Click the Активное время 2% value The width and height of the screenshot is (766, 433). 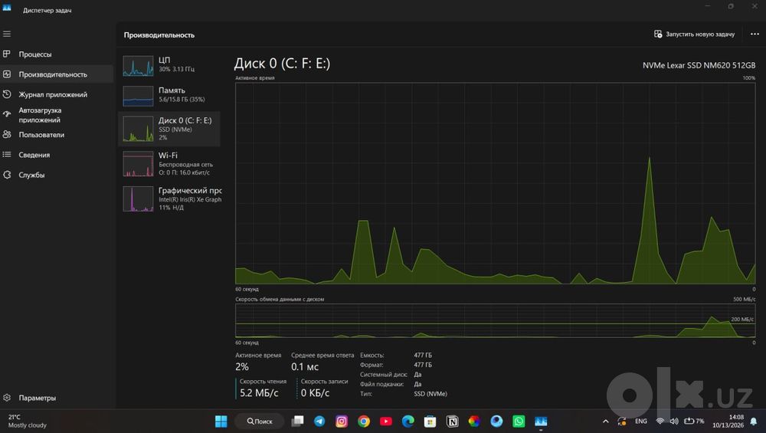click(x=242, y=366)
